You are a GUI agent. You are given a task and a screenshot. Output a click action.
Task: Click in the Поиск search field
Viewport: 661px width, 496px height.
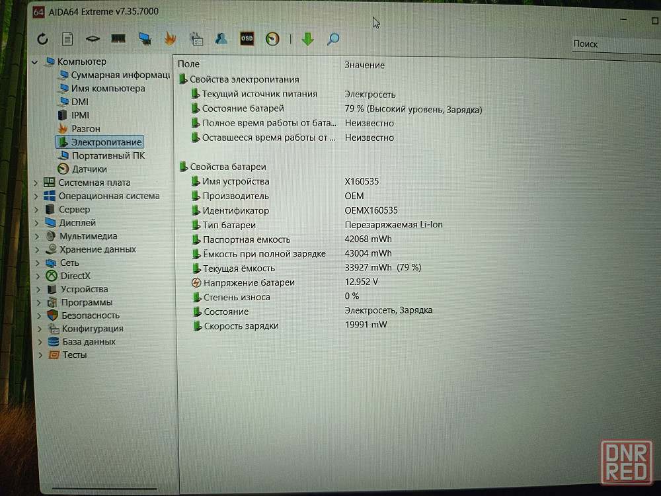tap(611, 44)
